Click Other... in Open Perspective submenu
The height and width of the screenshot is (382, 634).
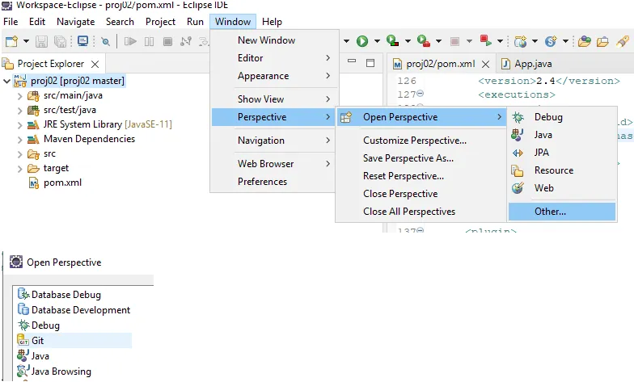pyautogui.click(x=562, y=212)
